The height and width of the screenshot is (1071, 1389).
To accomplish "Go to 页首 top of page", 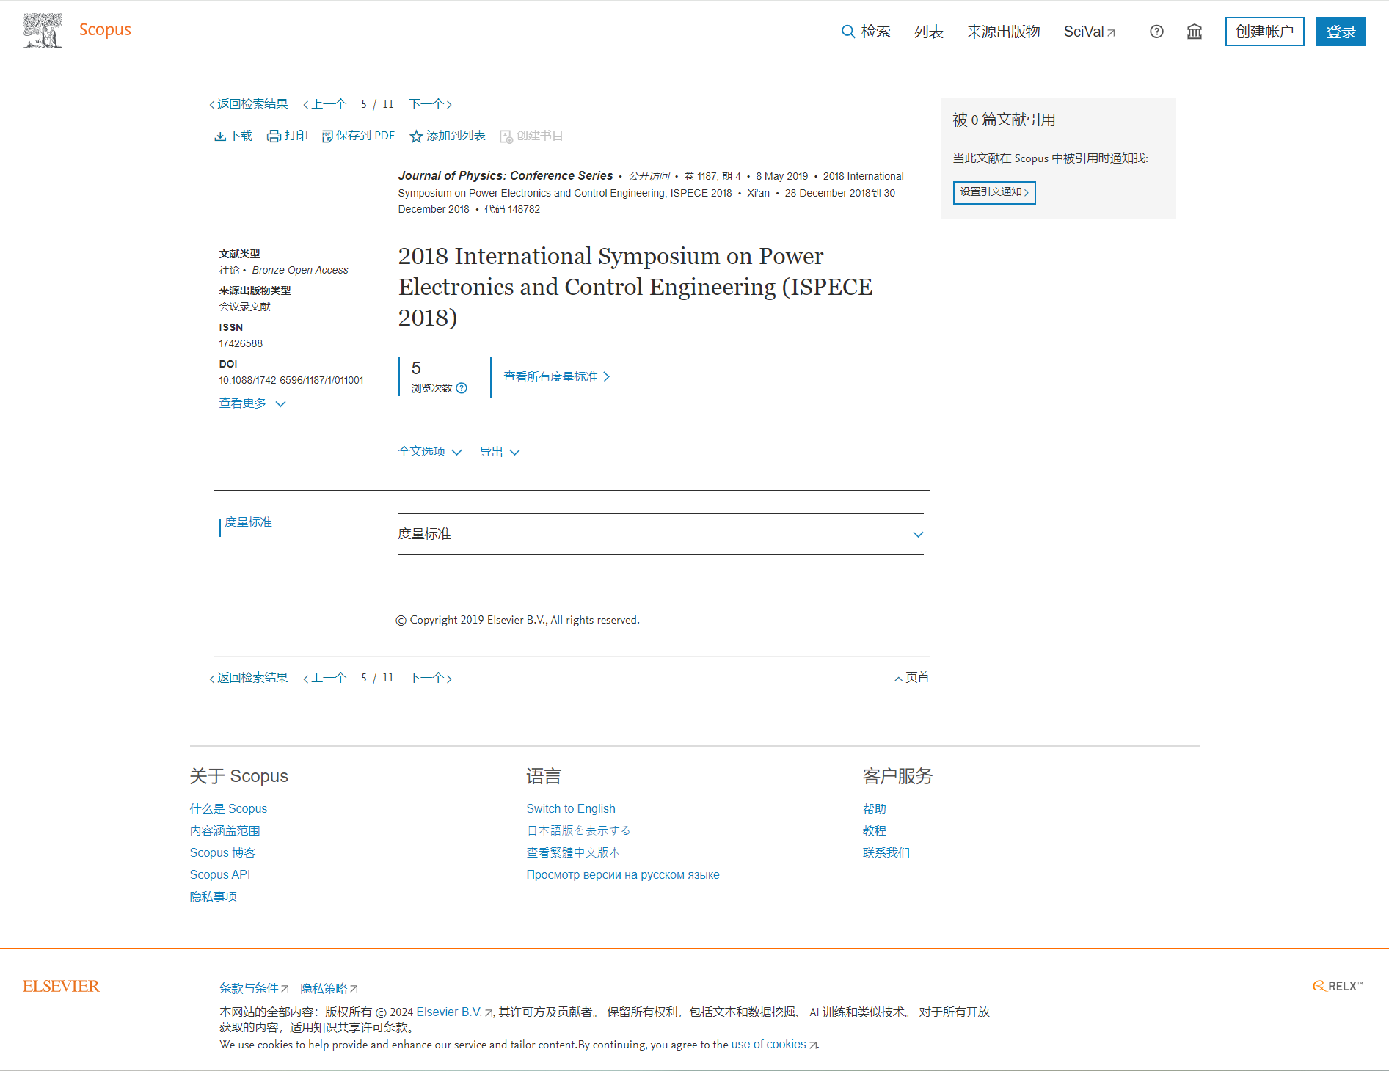I will (912, 678).
